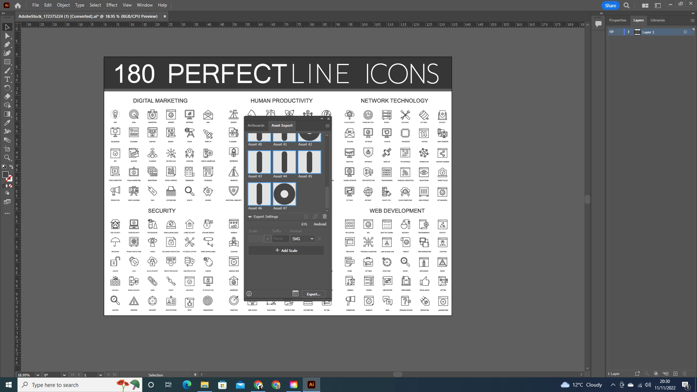Click the Fill color swatch
The image size is (697, 392).
coord(5,175)
